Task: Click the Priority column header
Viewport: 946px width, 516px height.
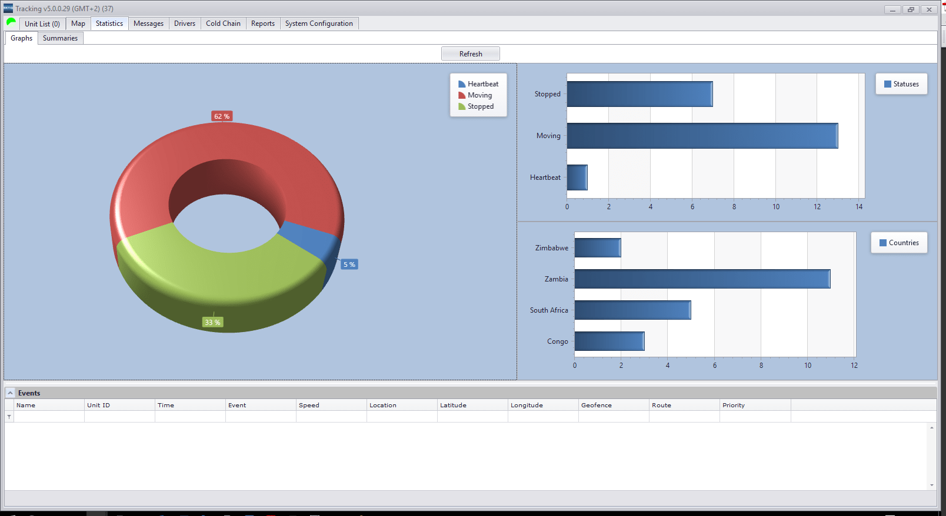Action: [x=754, y=405]
